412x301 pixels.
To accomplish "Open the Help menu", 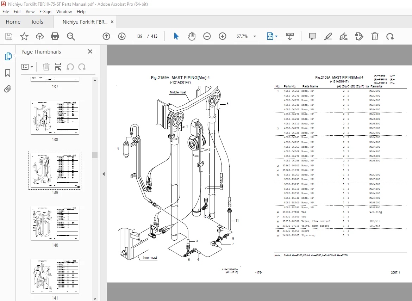I will [x=81, y=12].
